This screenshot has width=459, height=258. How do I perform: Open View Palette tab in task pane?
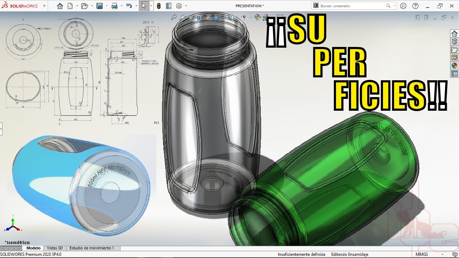pyautogui.click(x=454, y=57)
